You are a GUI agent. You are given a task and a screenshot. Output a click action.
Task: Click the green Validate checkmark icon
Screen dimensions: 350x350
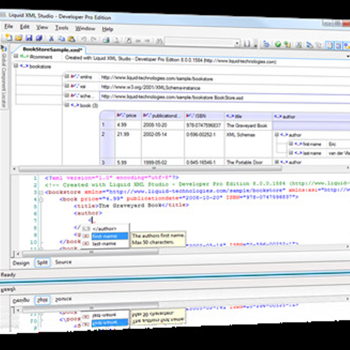[x=278, y=44]
